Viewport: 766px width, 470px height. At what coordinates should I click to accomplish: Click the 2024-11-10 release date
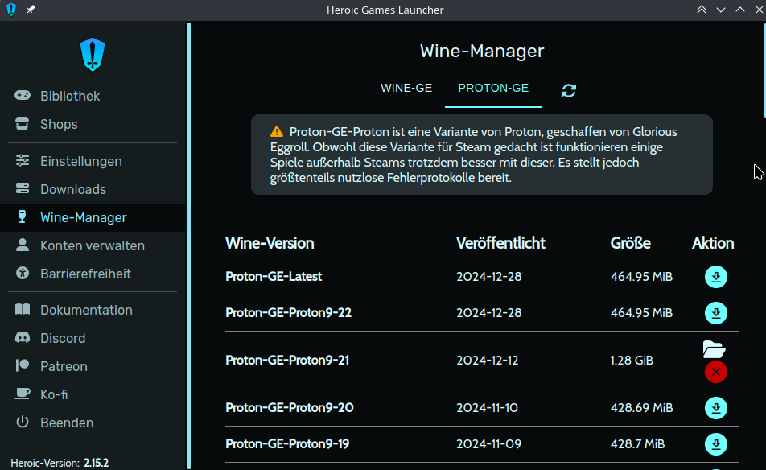487,408
